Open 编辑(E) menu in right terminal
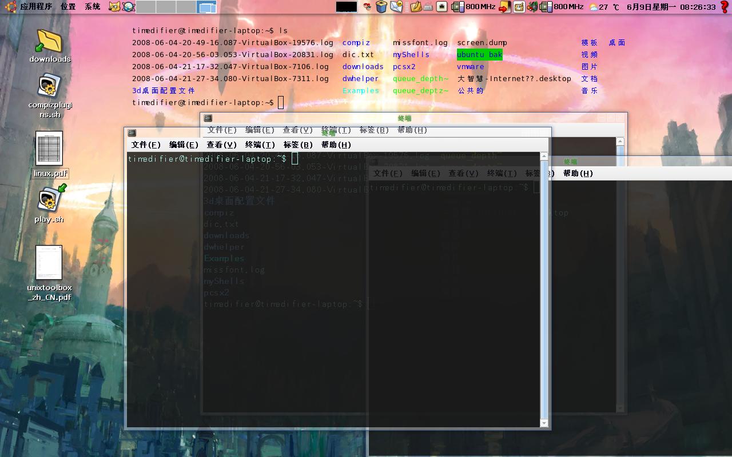The image size is (732, 457). tap(425, 174)
